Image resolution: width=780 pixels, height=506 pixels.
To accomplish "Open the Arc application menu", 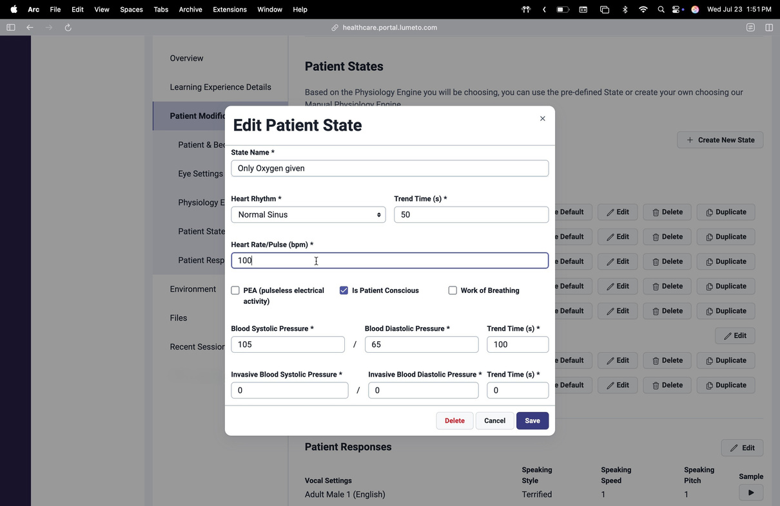I will (34, 10).
